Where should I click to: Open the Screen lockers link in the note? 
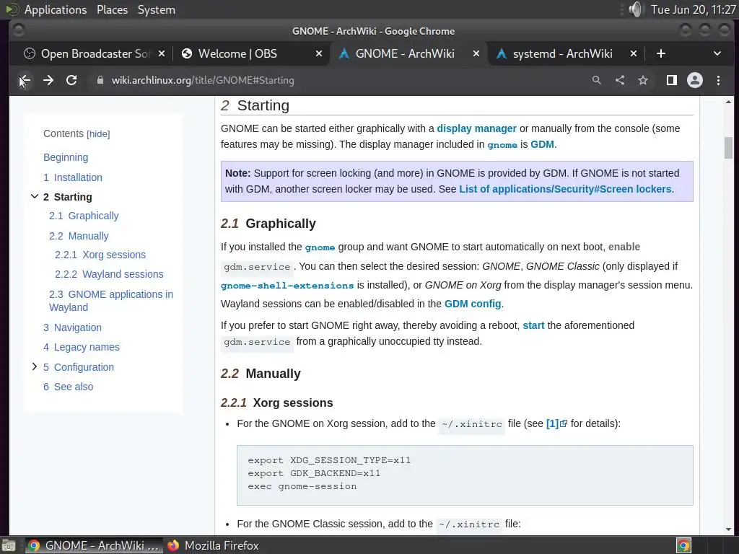click(566, 189)
